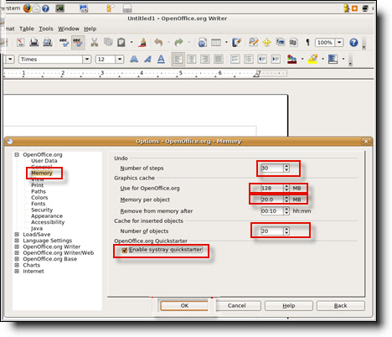Toggle Nonprinting Characters paragraph mark
This screenshot has width=392, height=337.
pyautogui.click(x=307, y=43)
